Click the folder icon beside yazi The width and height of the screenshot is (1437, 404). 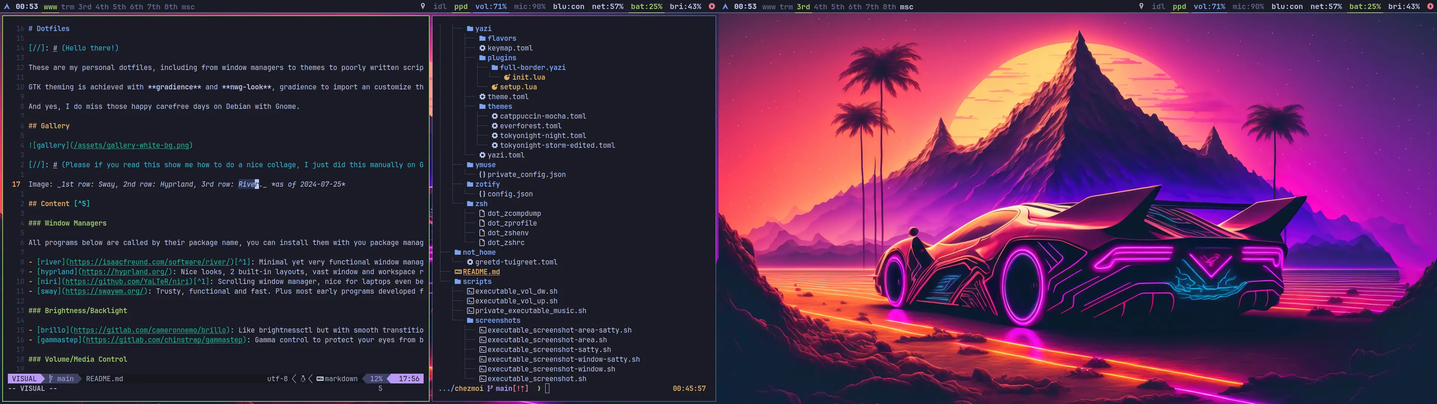470,28
